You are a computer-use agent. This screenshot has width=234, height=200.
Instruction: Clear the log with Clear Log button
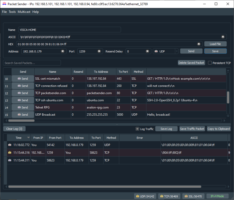14,129
